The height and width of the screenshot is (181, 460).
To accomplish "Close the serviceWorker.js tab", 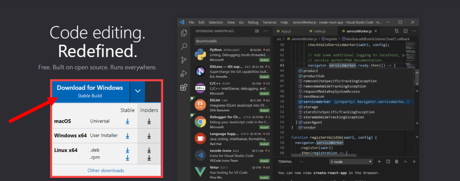I will (x=376, y=31).
